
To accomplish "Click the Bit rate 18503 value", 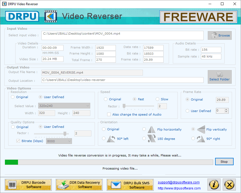I will (x=153, y=54).
